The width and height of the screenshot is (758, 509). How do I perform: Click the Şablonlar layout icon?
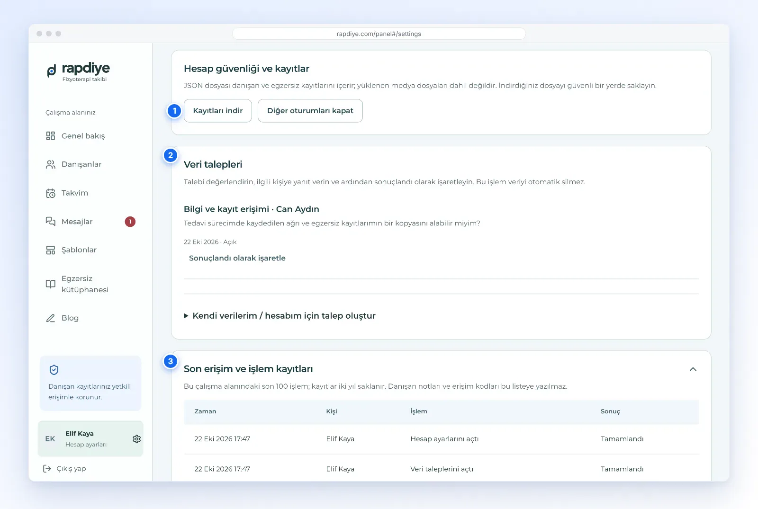(x=51, y=250)
